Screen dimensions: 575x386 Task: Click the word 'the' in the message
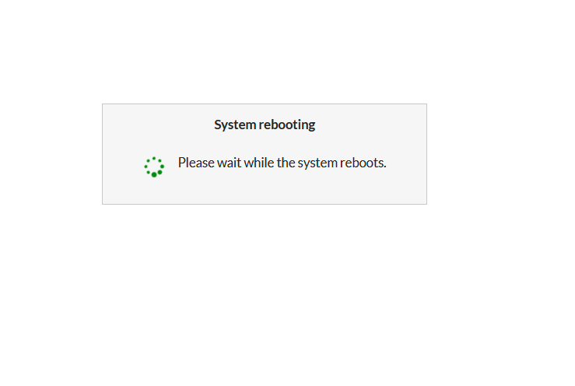tap(286, 163)
